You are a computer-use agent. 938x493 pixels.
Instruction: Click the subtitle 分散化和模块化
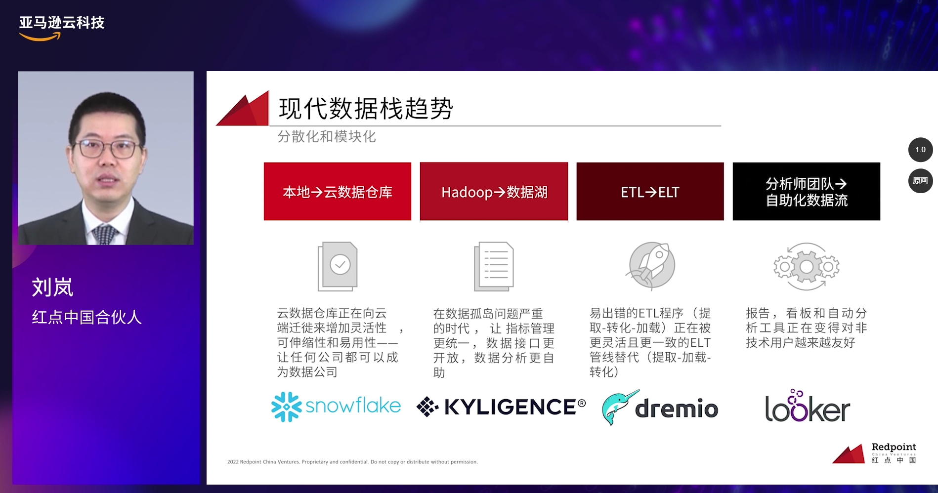327,136
